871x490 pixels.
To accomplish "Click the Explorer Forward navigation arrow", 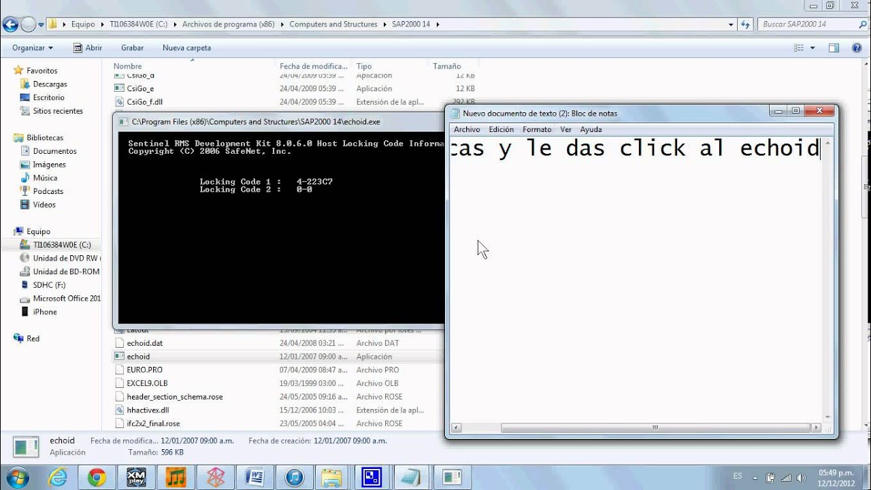I will (x=29, y=24).
